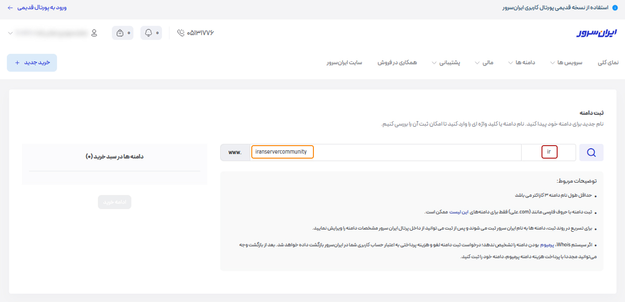Open the account name chevron dropdown
Screen dimensions: 625x302
(11, 32)
